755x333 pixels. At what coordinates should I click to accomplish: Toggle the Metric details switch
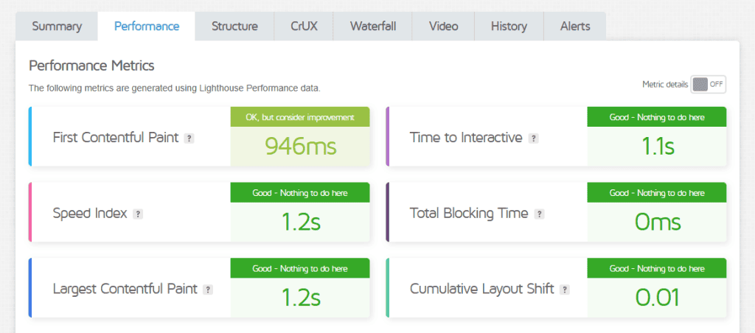pyautogui.click(x=709, y=84)
